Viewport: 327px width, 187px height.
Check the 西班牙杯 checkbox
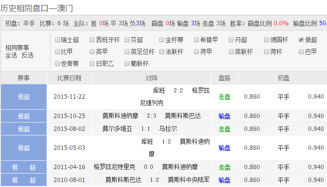(92, 40)
